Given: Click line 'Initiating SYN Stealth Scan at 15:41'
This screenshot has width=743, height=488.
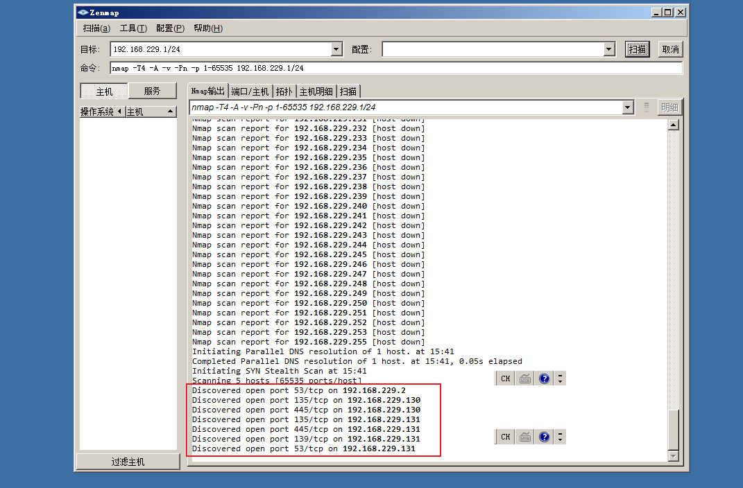Looking at the screenshot, I should coord(280,371).
